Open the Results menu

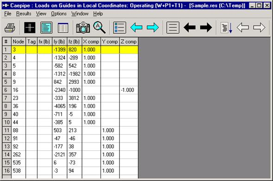point(24,13)
